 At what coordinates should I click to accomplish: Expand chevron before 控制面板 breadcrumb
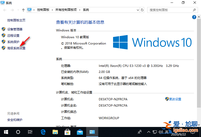34,10
